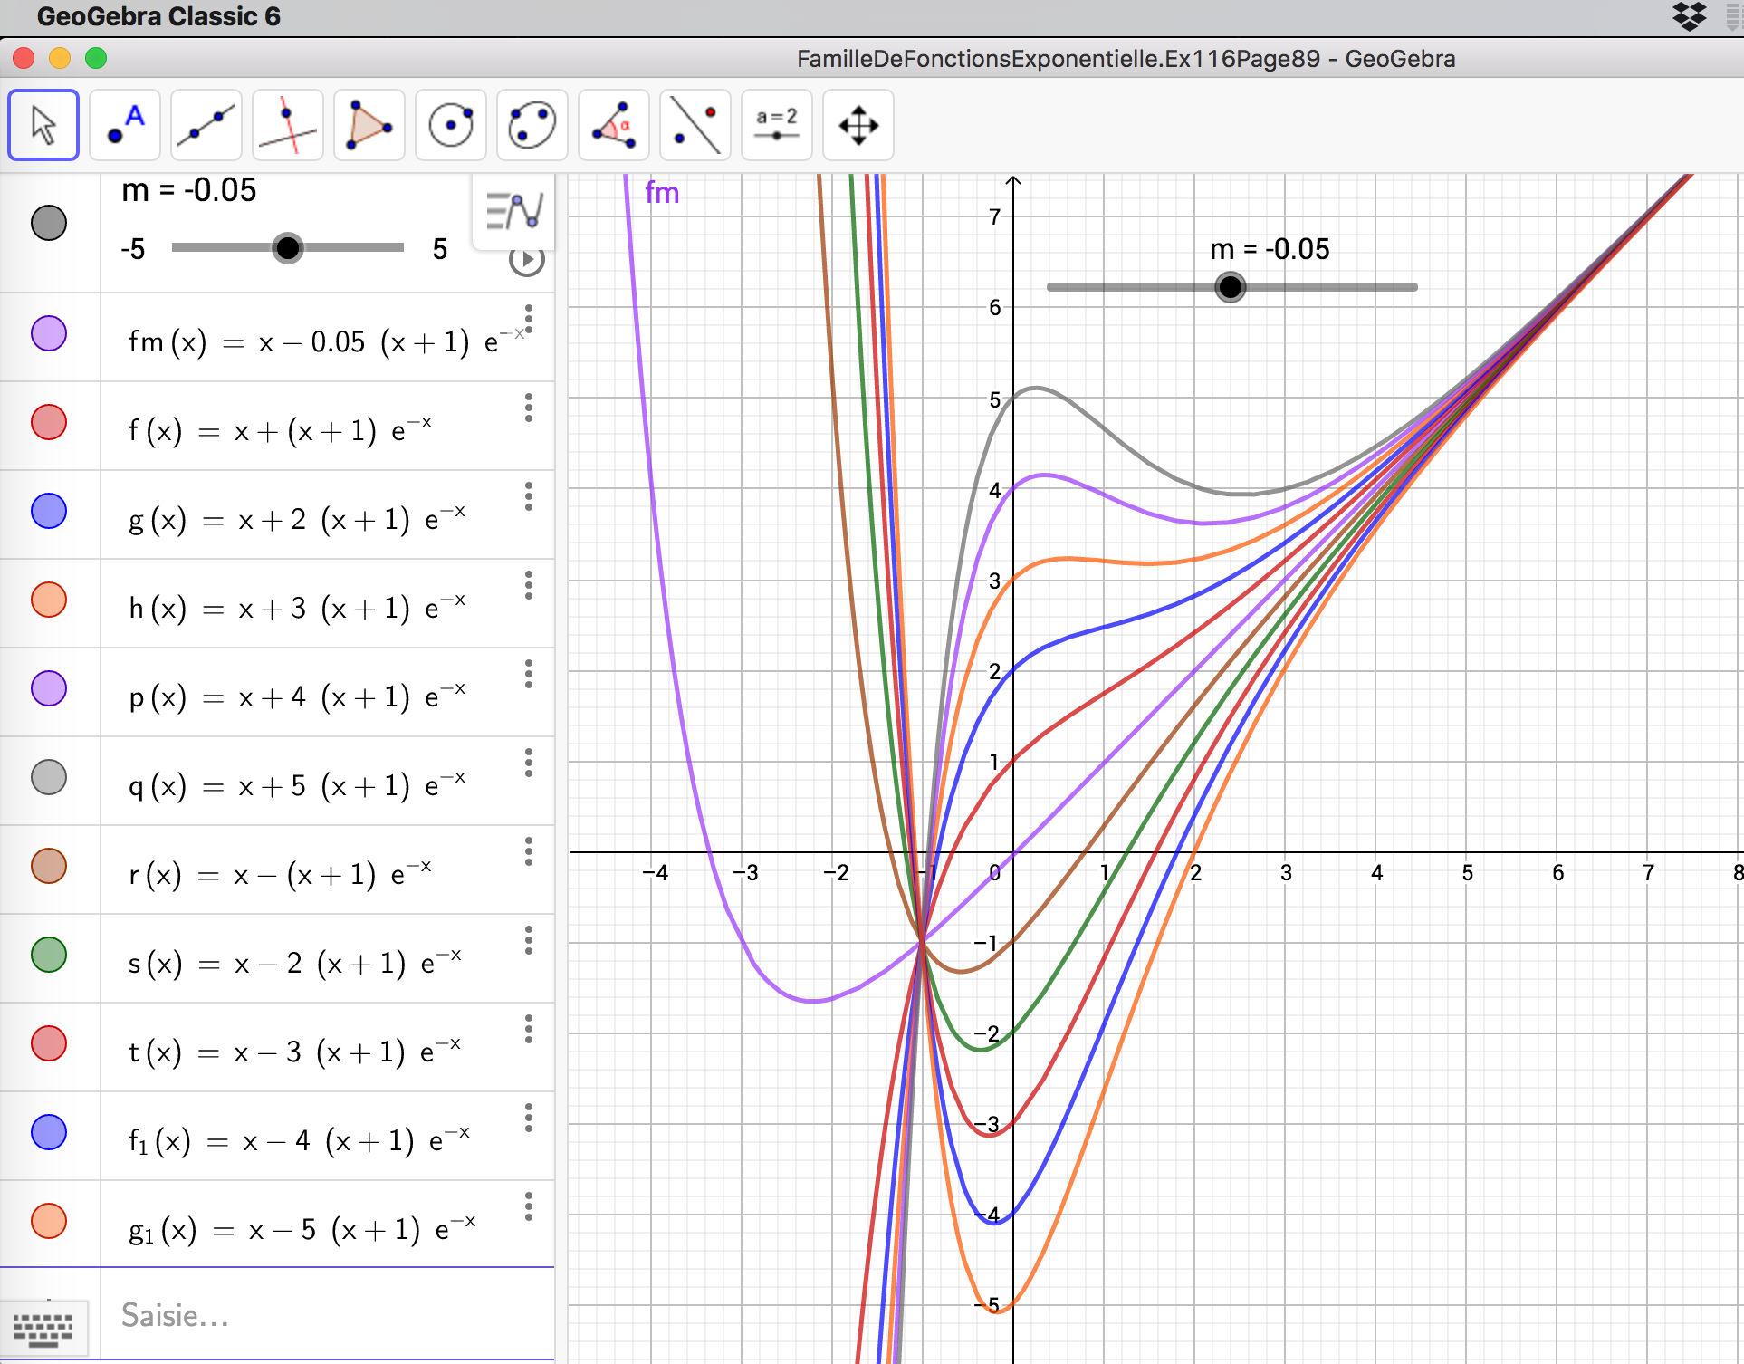
Task: Select the Slider a=2 tool
Action: [777, 125]
